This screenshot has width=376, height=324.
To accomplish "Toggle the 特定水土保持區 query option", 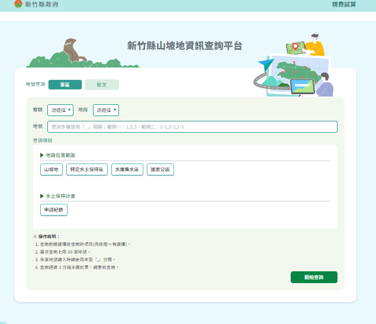I will (87, 169).
